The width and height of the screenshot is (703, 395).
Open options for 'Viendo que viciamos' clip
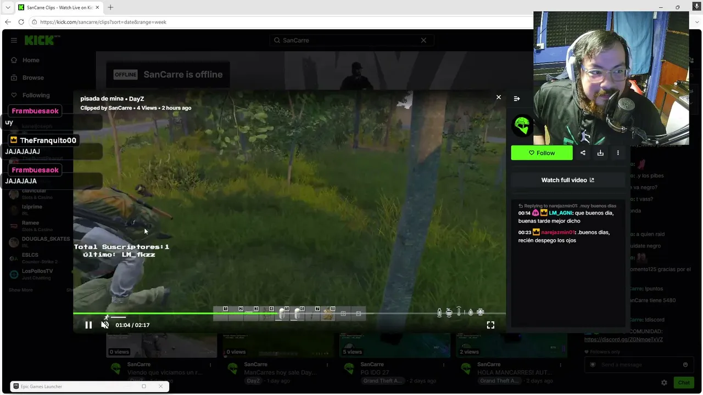pos(210,365)
